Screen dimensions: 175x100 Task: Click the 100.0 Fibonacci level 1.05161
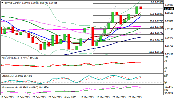(x=156, y=52)
